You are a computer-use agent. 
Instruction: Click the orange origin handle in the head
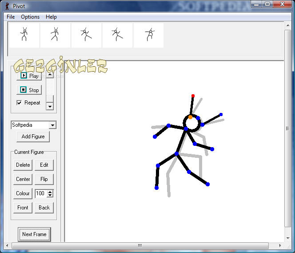[190, 117]
